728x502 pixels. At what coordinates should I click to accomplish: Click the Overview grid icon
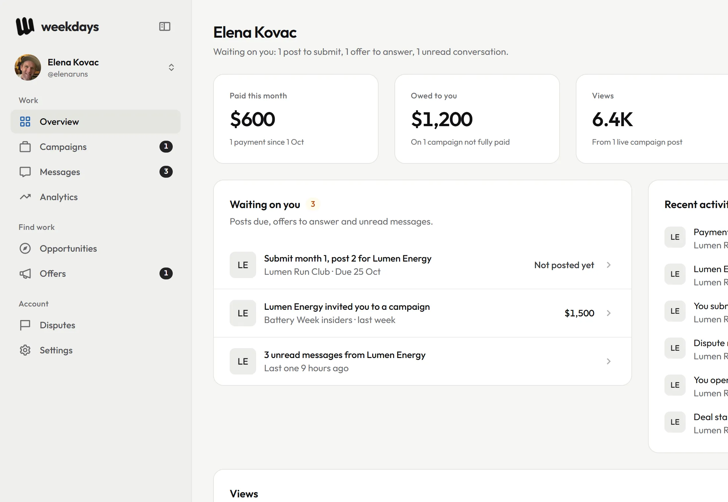pos(25,122)
